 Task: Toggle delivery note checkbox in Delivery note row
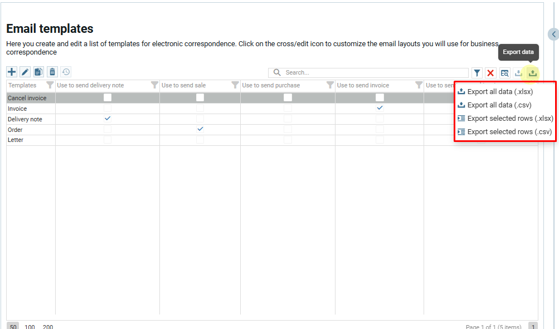(108, 119)
